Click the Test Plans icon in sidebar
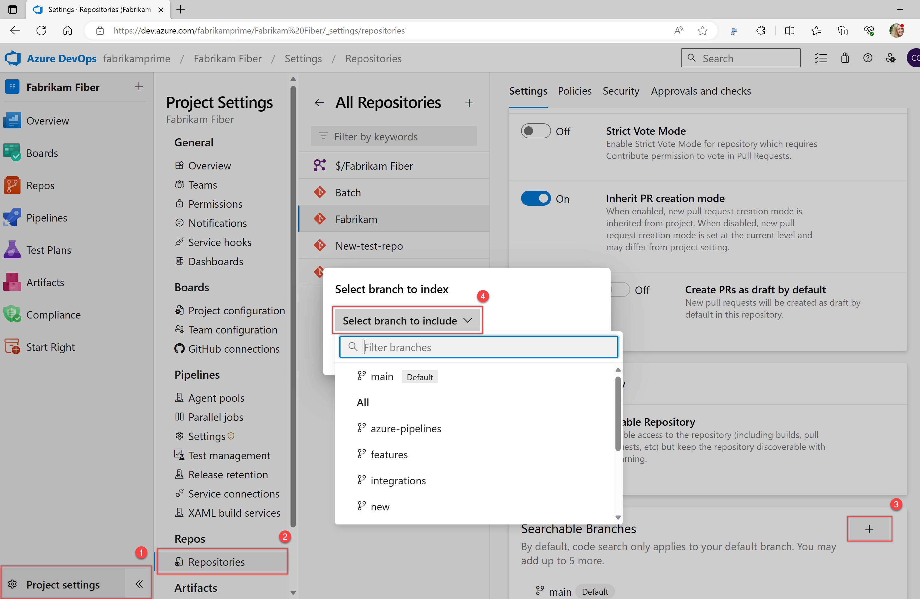This screenshot has height=599, width=920. point(12,249)
